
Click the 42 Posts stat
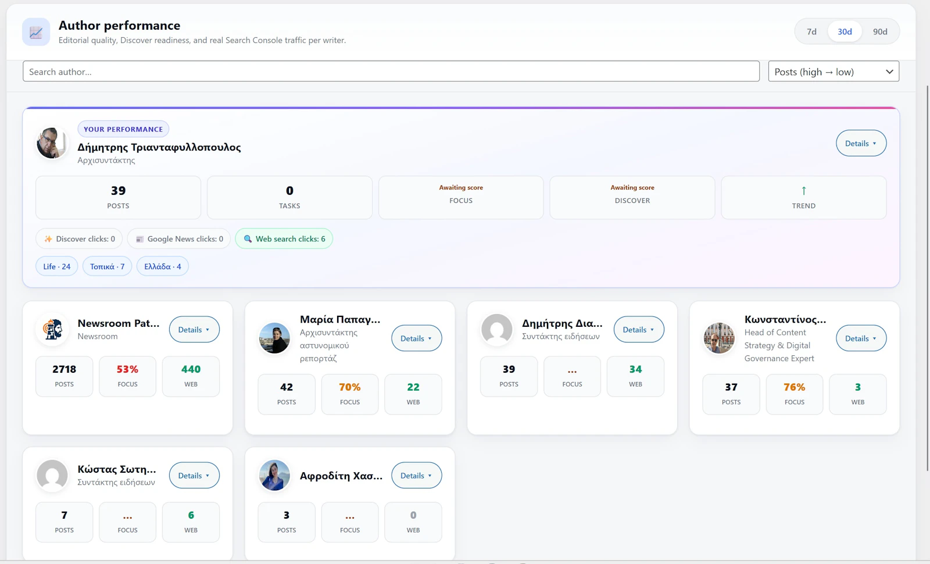pos(287,394)
